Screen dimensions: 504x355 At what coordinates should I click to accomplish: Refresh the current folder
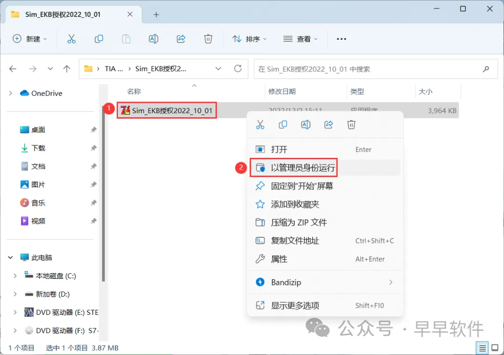point(238,69)
